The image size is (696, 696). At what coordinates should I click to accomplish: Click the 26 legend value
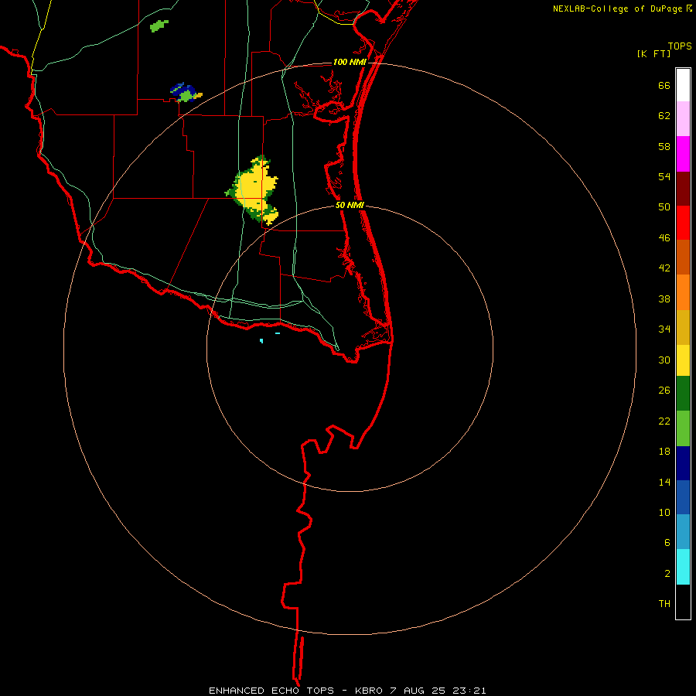point(664,391)
